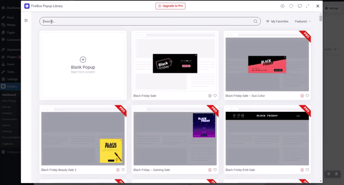
Task: View info for Black Friday 8-bit Sale
Action: [x=302, y=170]
